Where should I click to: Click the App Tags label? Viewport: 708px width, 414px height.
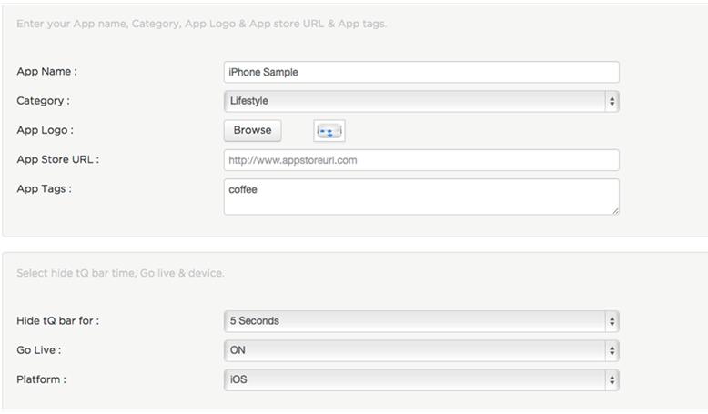point(45,188)
